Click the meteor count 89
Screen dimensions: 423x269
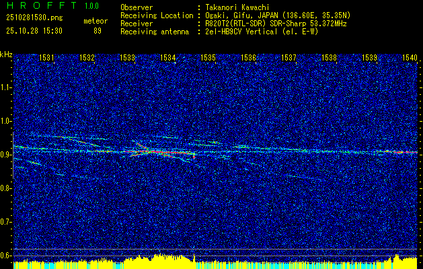click(98, 31)
